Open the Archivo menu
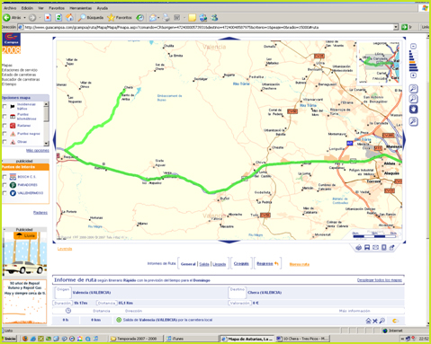431x344 pixels. (x=10, y=8)
